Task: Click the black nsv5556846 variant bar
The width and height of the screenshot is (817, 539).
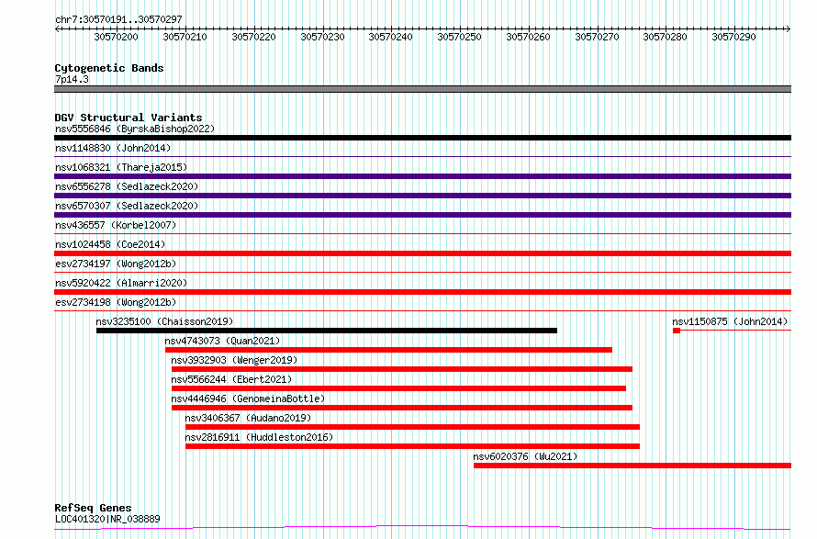Action: click(x=422, y=138)
